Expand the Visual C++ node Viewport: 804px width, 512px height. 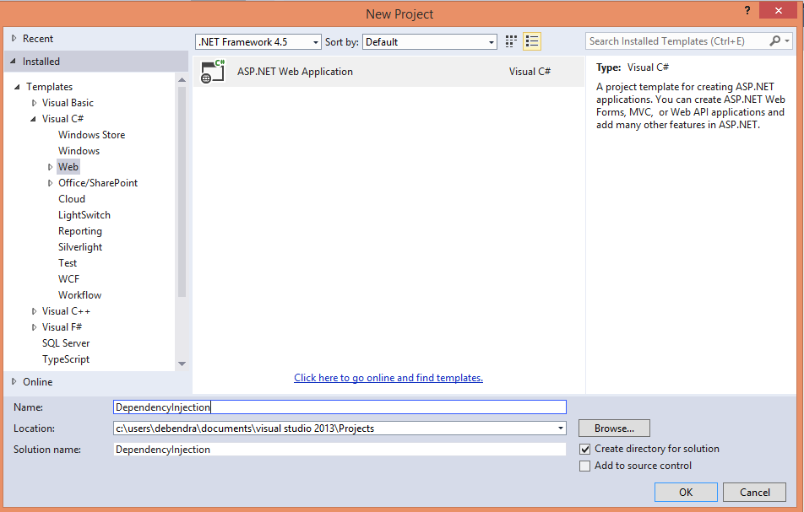[x=34, y=311]
